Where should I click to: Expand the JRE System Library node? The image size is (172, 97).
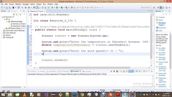[x=5, y=28]
